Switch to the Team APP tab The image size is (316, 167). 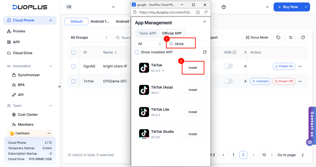pyautogui.click(x=147, y=34)
